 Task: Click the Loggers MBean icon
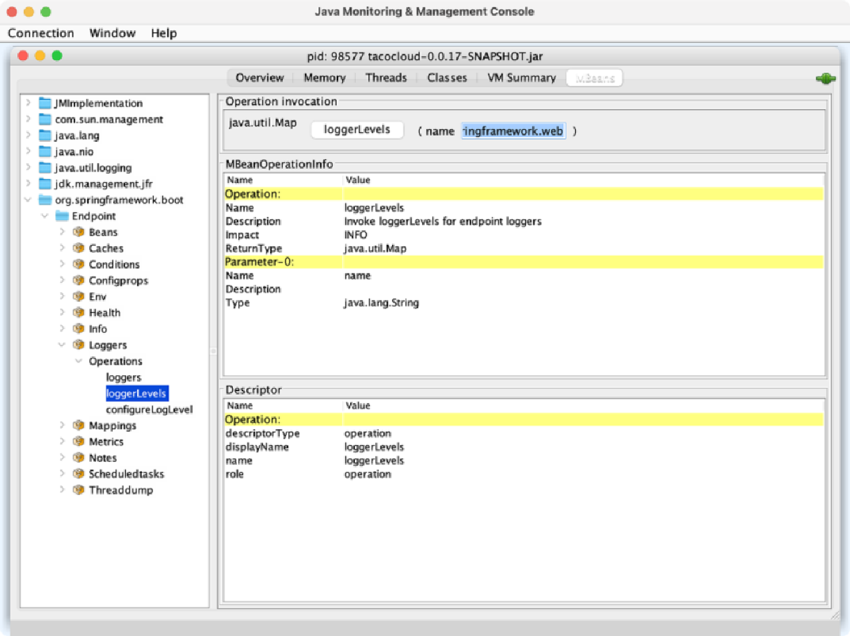(79, 345)
